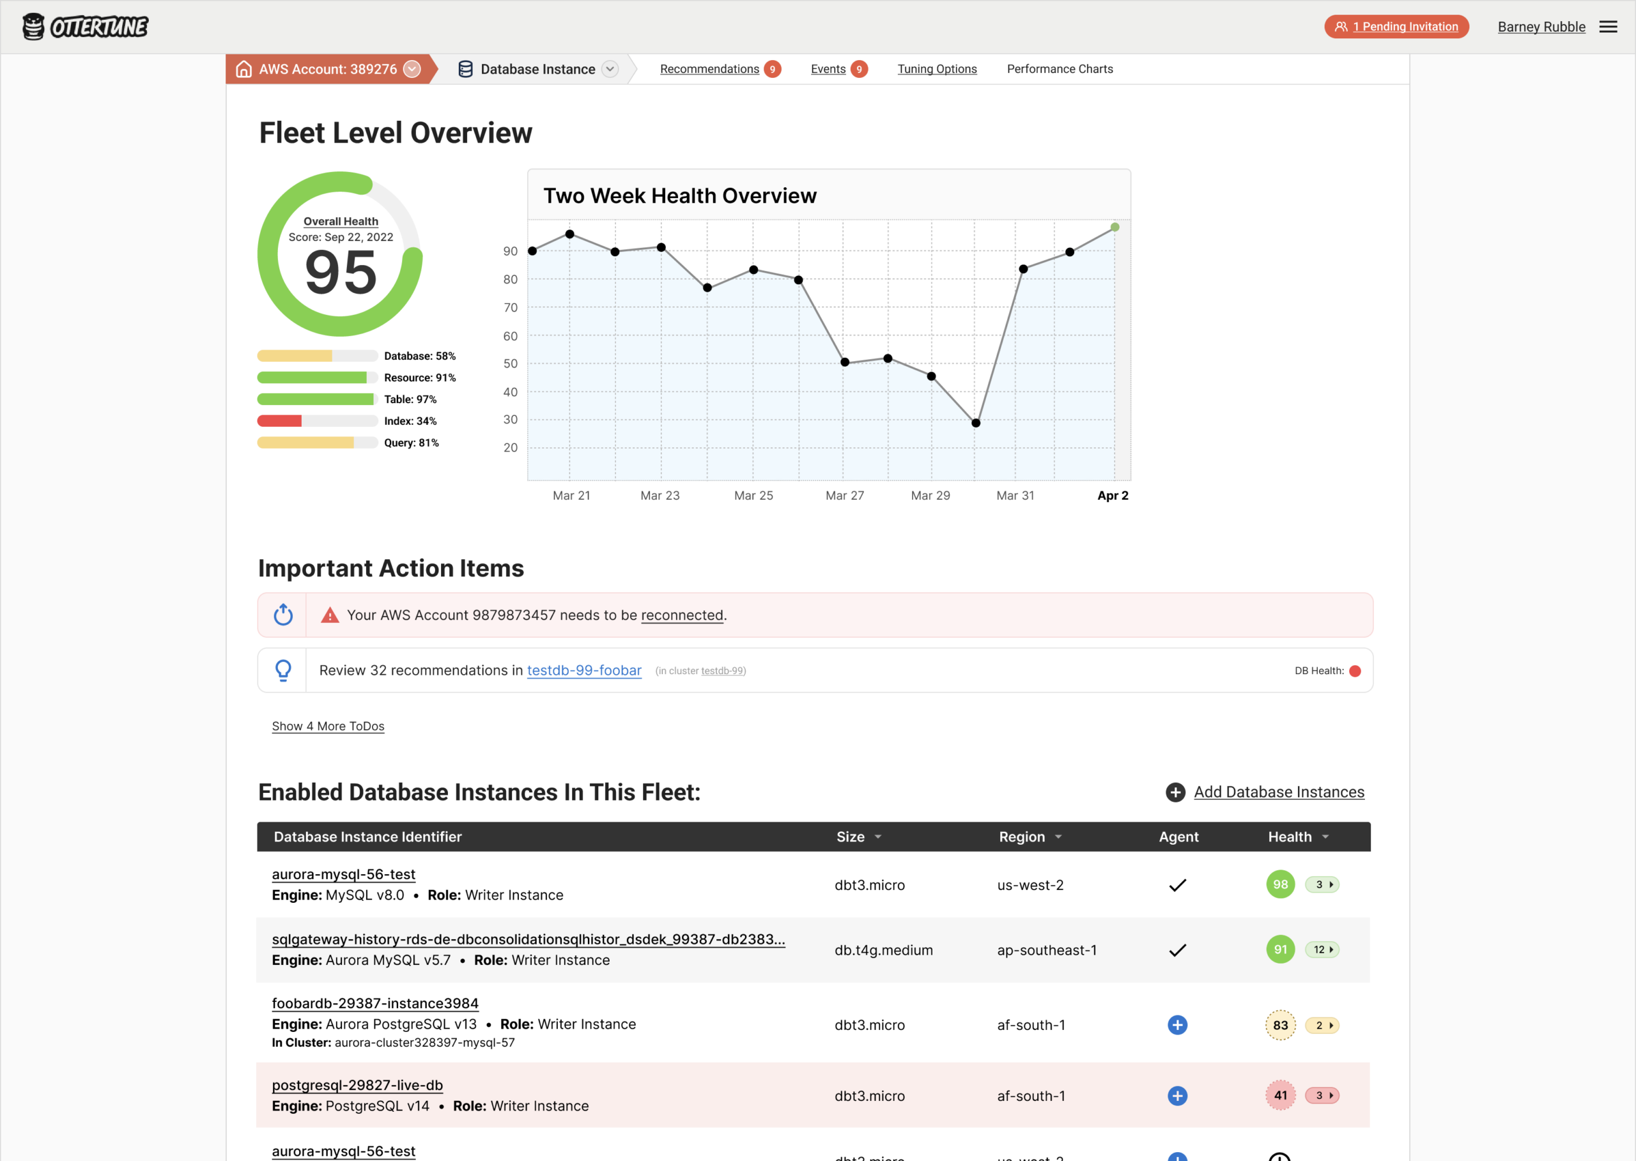1636x1161 pixels.
Task: Click the Index 34% progress bar
Action: pos(317,421)
